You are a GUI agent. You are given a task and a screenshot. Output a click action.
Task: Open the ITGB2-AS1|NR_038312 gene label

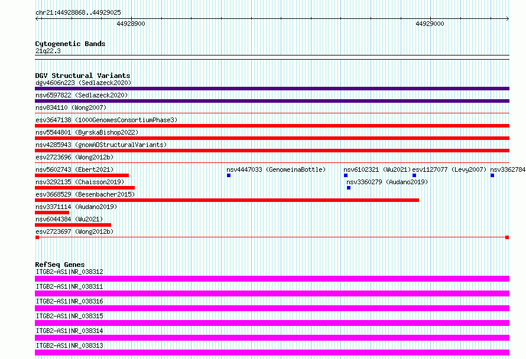click(69, 272)
